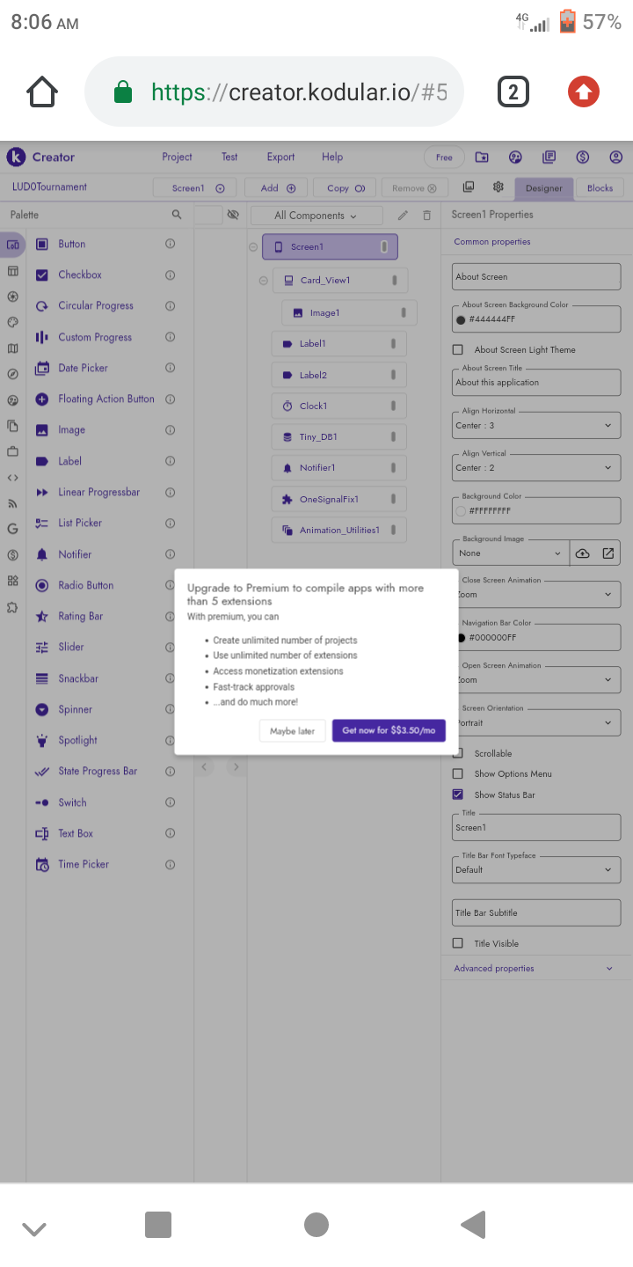Click the hide components eye icon above component tree
This screenshot has height=1267, width=633.
[x=233, y=214]
